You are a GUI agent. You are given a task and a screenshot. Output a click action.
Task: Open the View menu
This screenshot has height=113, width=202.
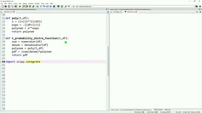(x=47, y=3)
